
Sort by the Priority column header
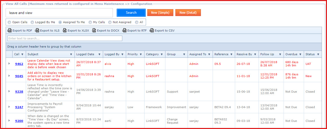click(135, 54)
